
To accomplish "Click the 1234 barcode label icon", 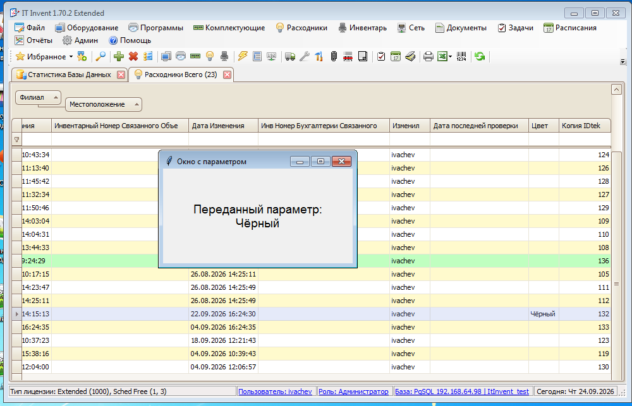I will click(461, 56).
